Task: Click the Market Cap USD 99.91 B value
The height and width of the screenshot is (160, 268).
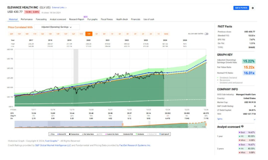Action: 250,102
